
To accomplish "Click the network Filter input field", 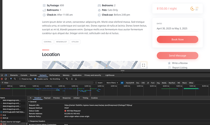I will (x=47, y=83).
